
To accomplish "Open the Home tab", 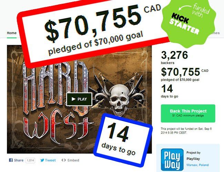I will 12,33.
